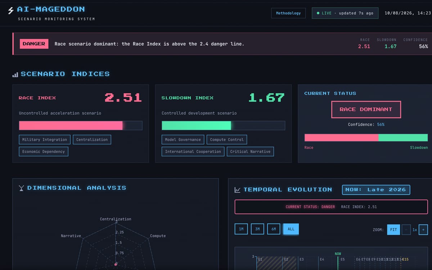Image resolution: width=432 pixels, height=270 pixels.
Task: Click the alert bar RACE value 2.51
Action: point(364,46)
